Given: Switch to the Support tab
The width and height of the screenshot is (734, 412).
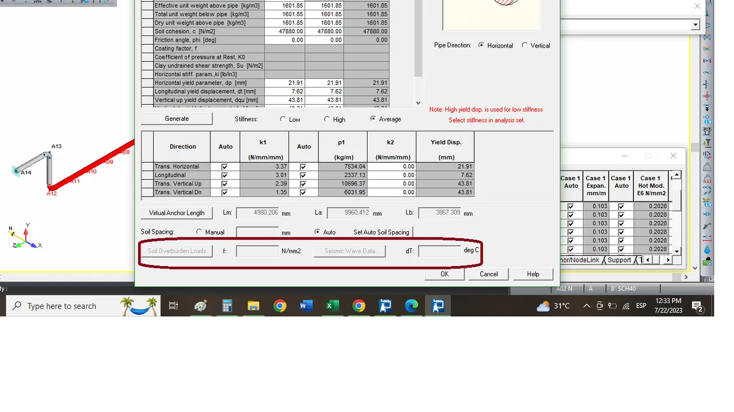Looking at the screenshot, I should [x=619, y=260].
